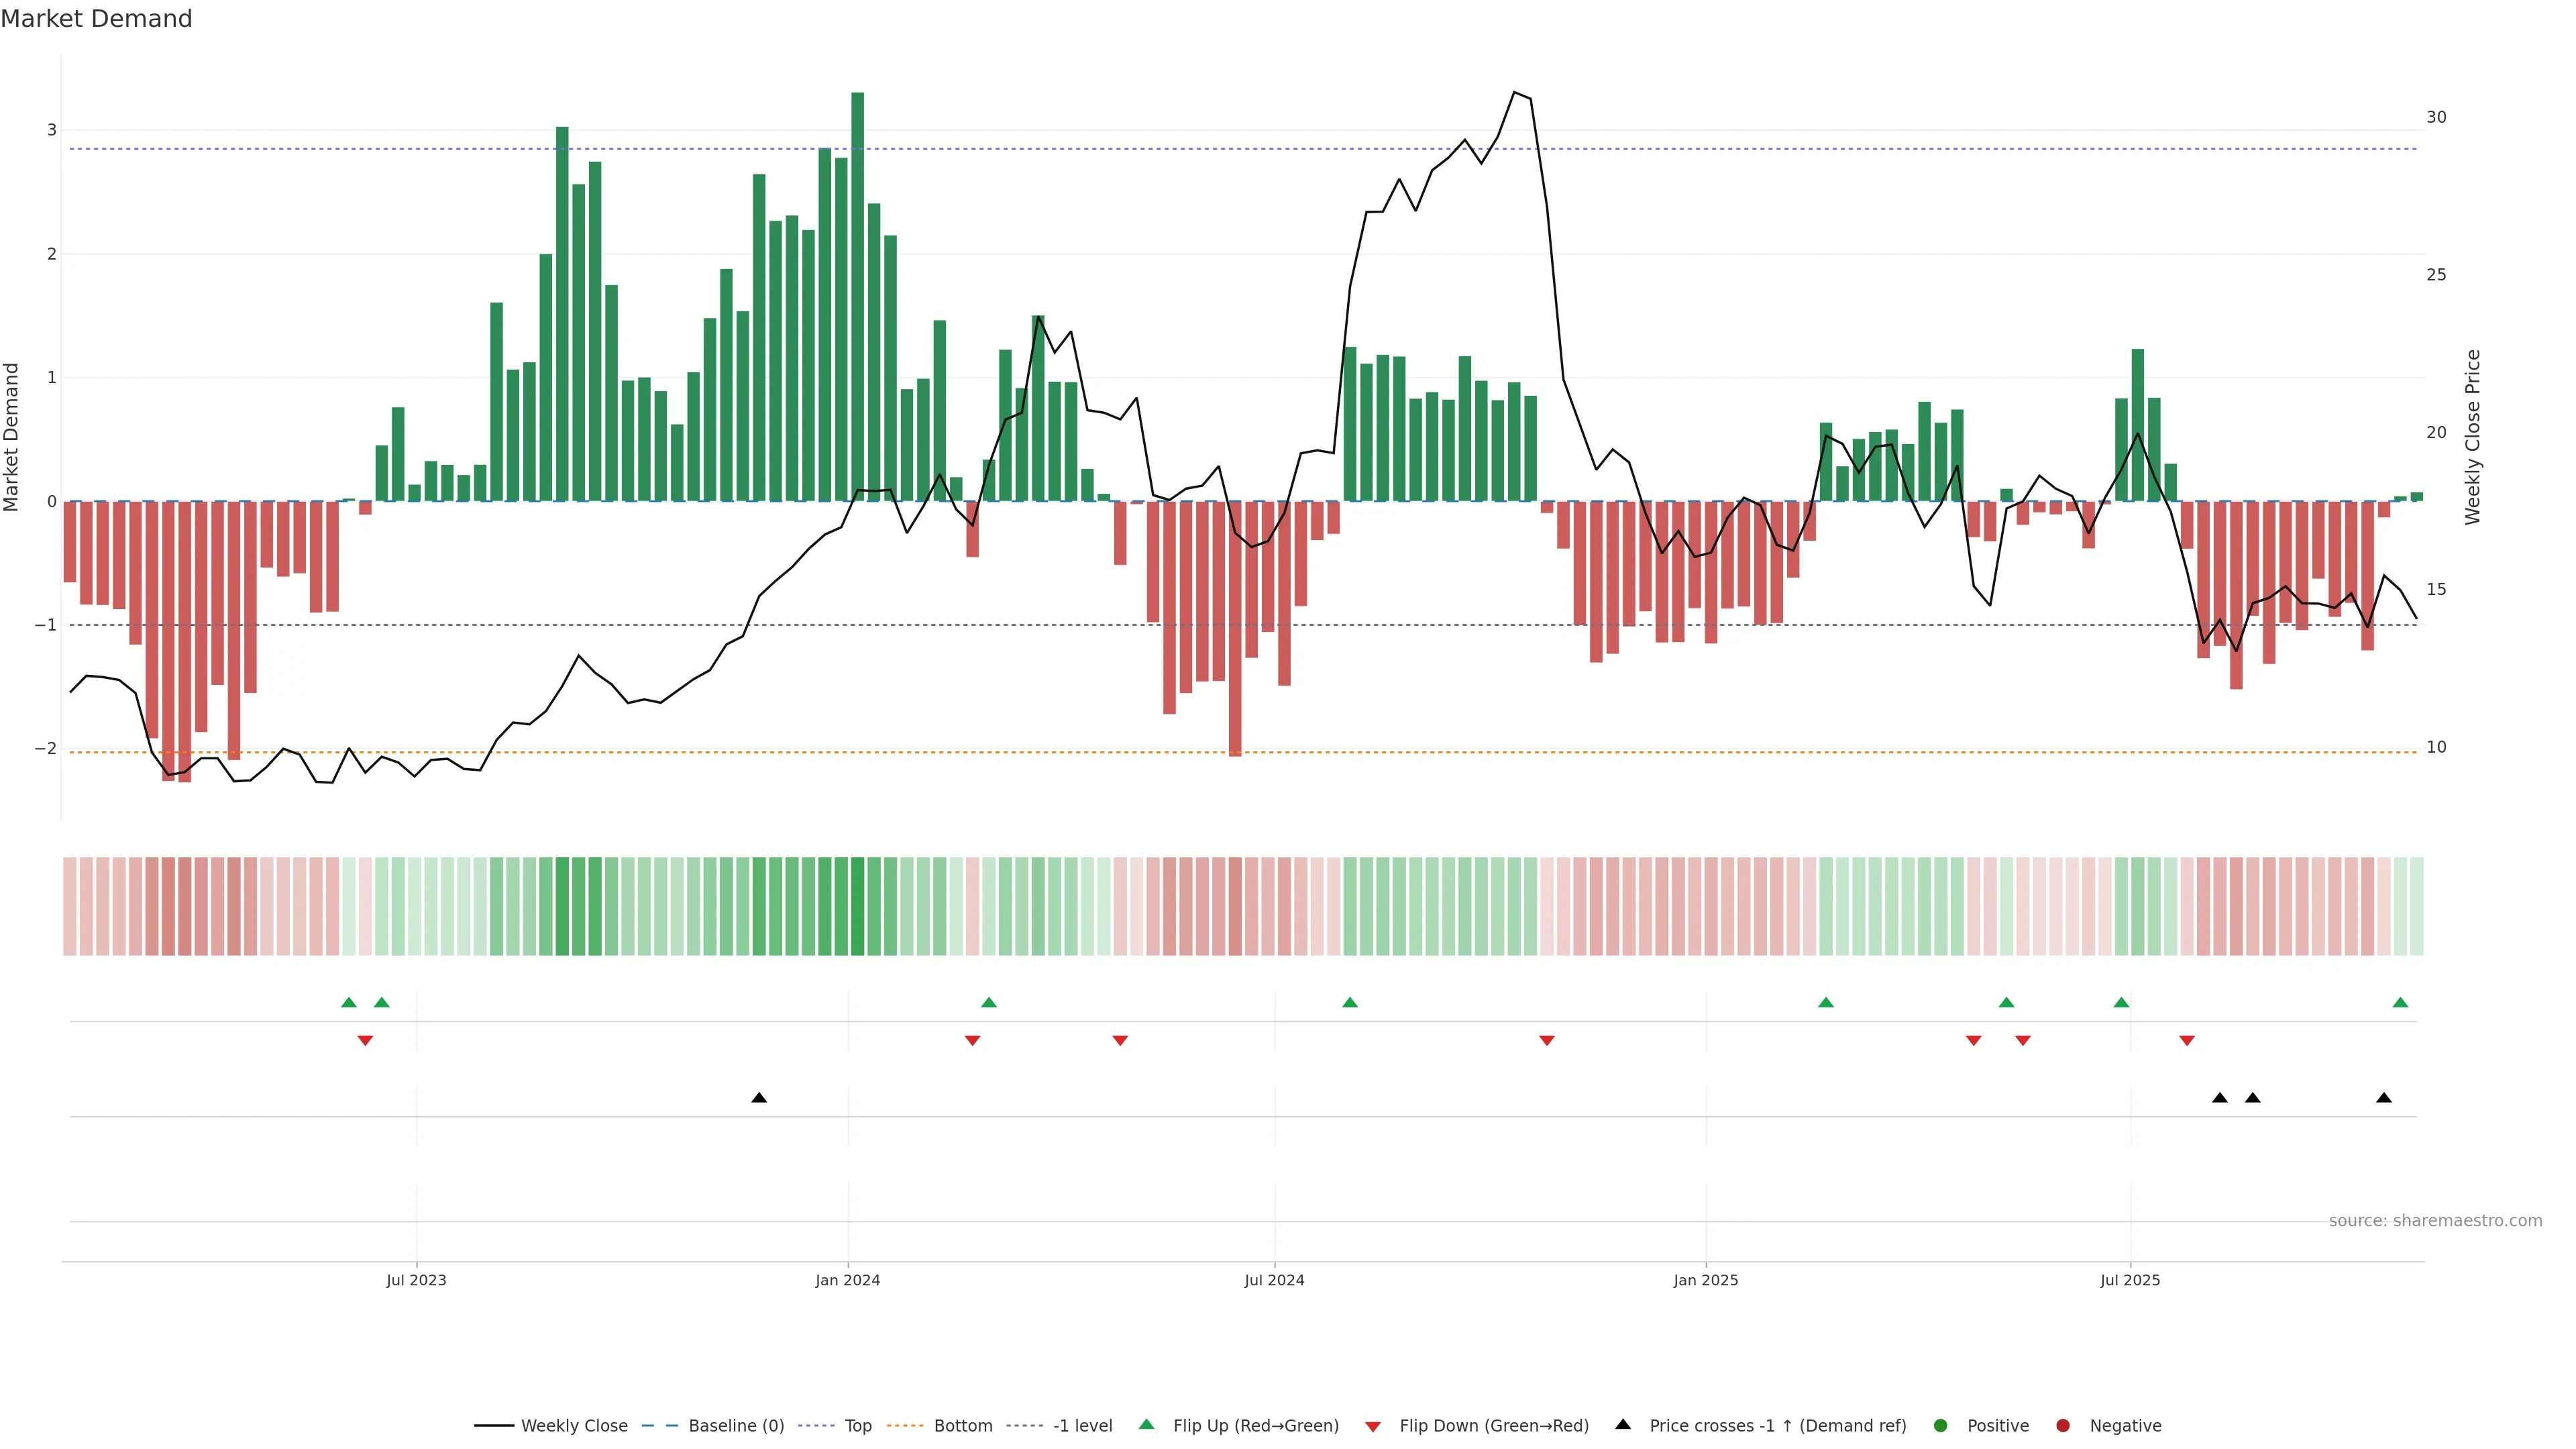Image resolution: width=2576 pixels, height=1449 pixels.
Task: Click the Jul 2025 axis label
Action: tap(2130, 1280)
